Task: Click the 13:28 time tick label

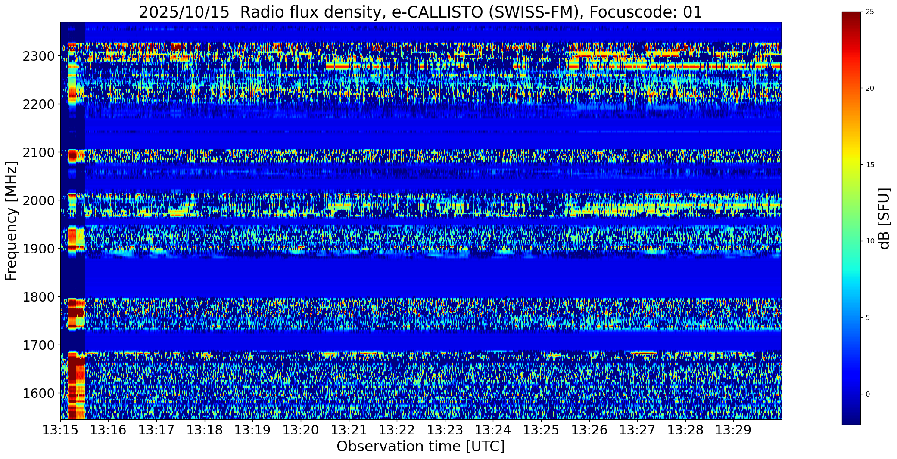Action: [686, 430]
